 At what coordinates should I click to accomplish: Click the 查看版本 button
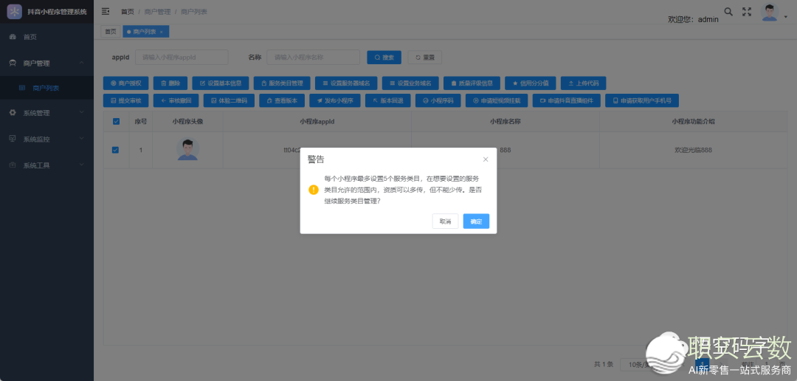[282, 100]
